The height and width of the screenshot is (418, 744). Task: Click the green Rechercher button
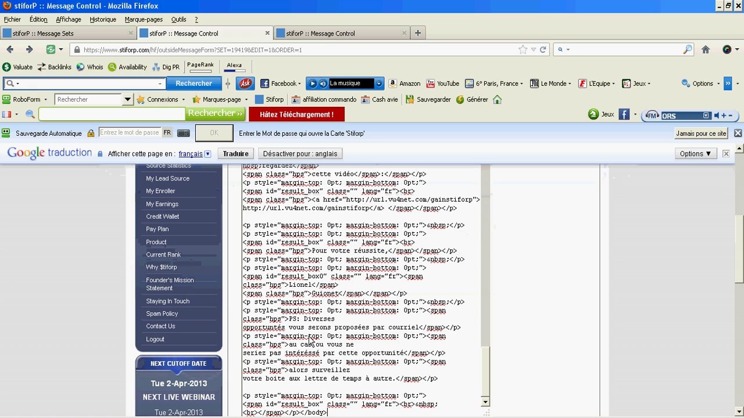pyautogui.click(x=216, y=114)
